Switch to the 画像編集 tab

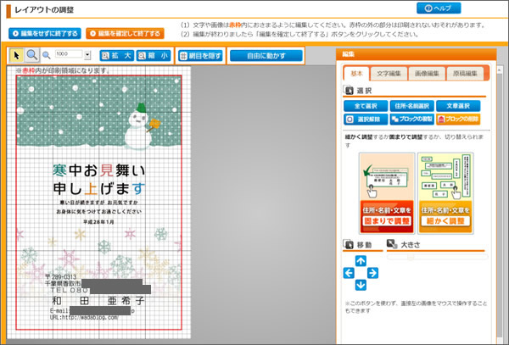pyautogui.click(x=427, y=74)
